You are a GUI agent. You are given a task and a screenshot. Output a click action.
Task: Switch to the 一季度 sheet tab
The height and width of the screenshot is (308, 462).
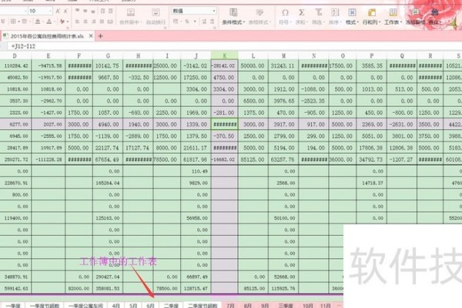[x=13, y=306]
